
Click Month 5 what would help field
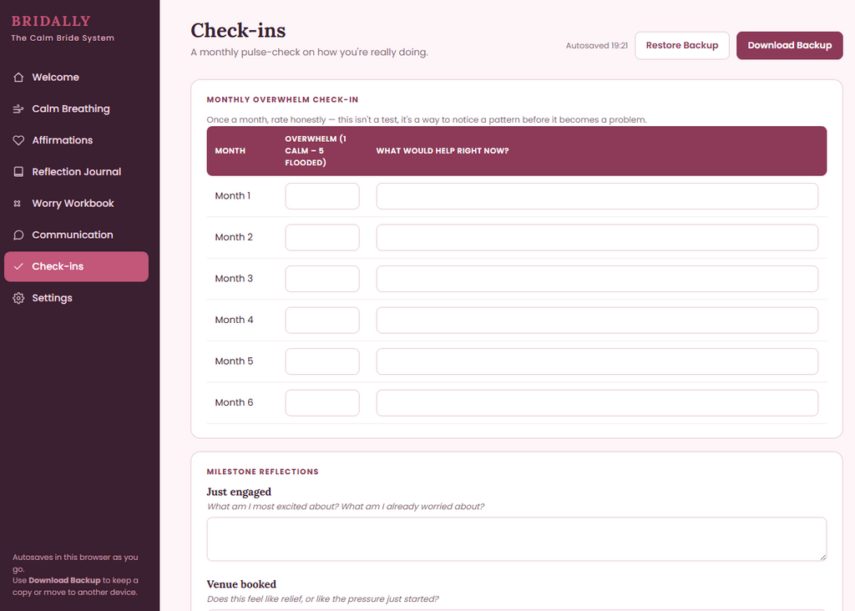coord(597,361)
